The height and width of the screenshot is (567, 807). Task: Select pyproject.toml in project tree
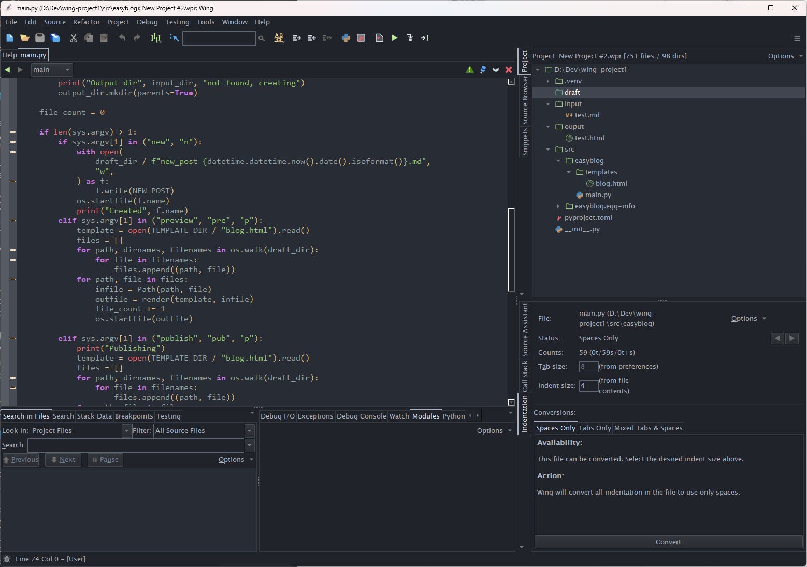pos(588,218)
